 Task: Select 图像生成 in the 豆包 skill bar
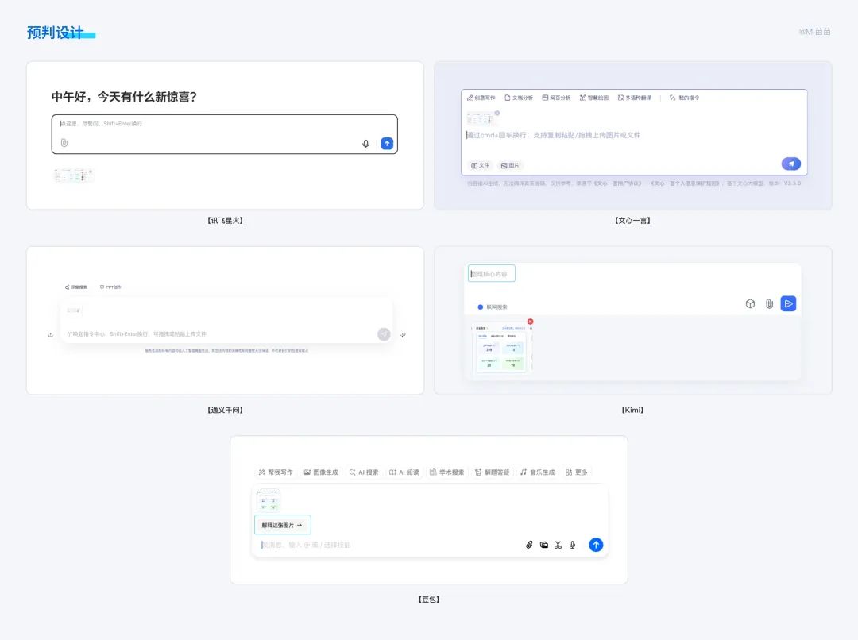click(321, 472)
